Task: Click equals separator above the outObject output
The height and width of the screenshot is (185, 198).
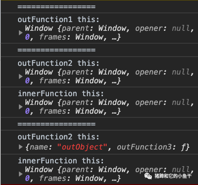Action: pyautogui.click(x=56, y=124)
